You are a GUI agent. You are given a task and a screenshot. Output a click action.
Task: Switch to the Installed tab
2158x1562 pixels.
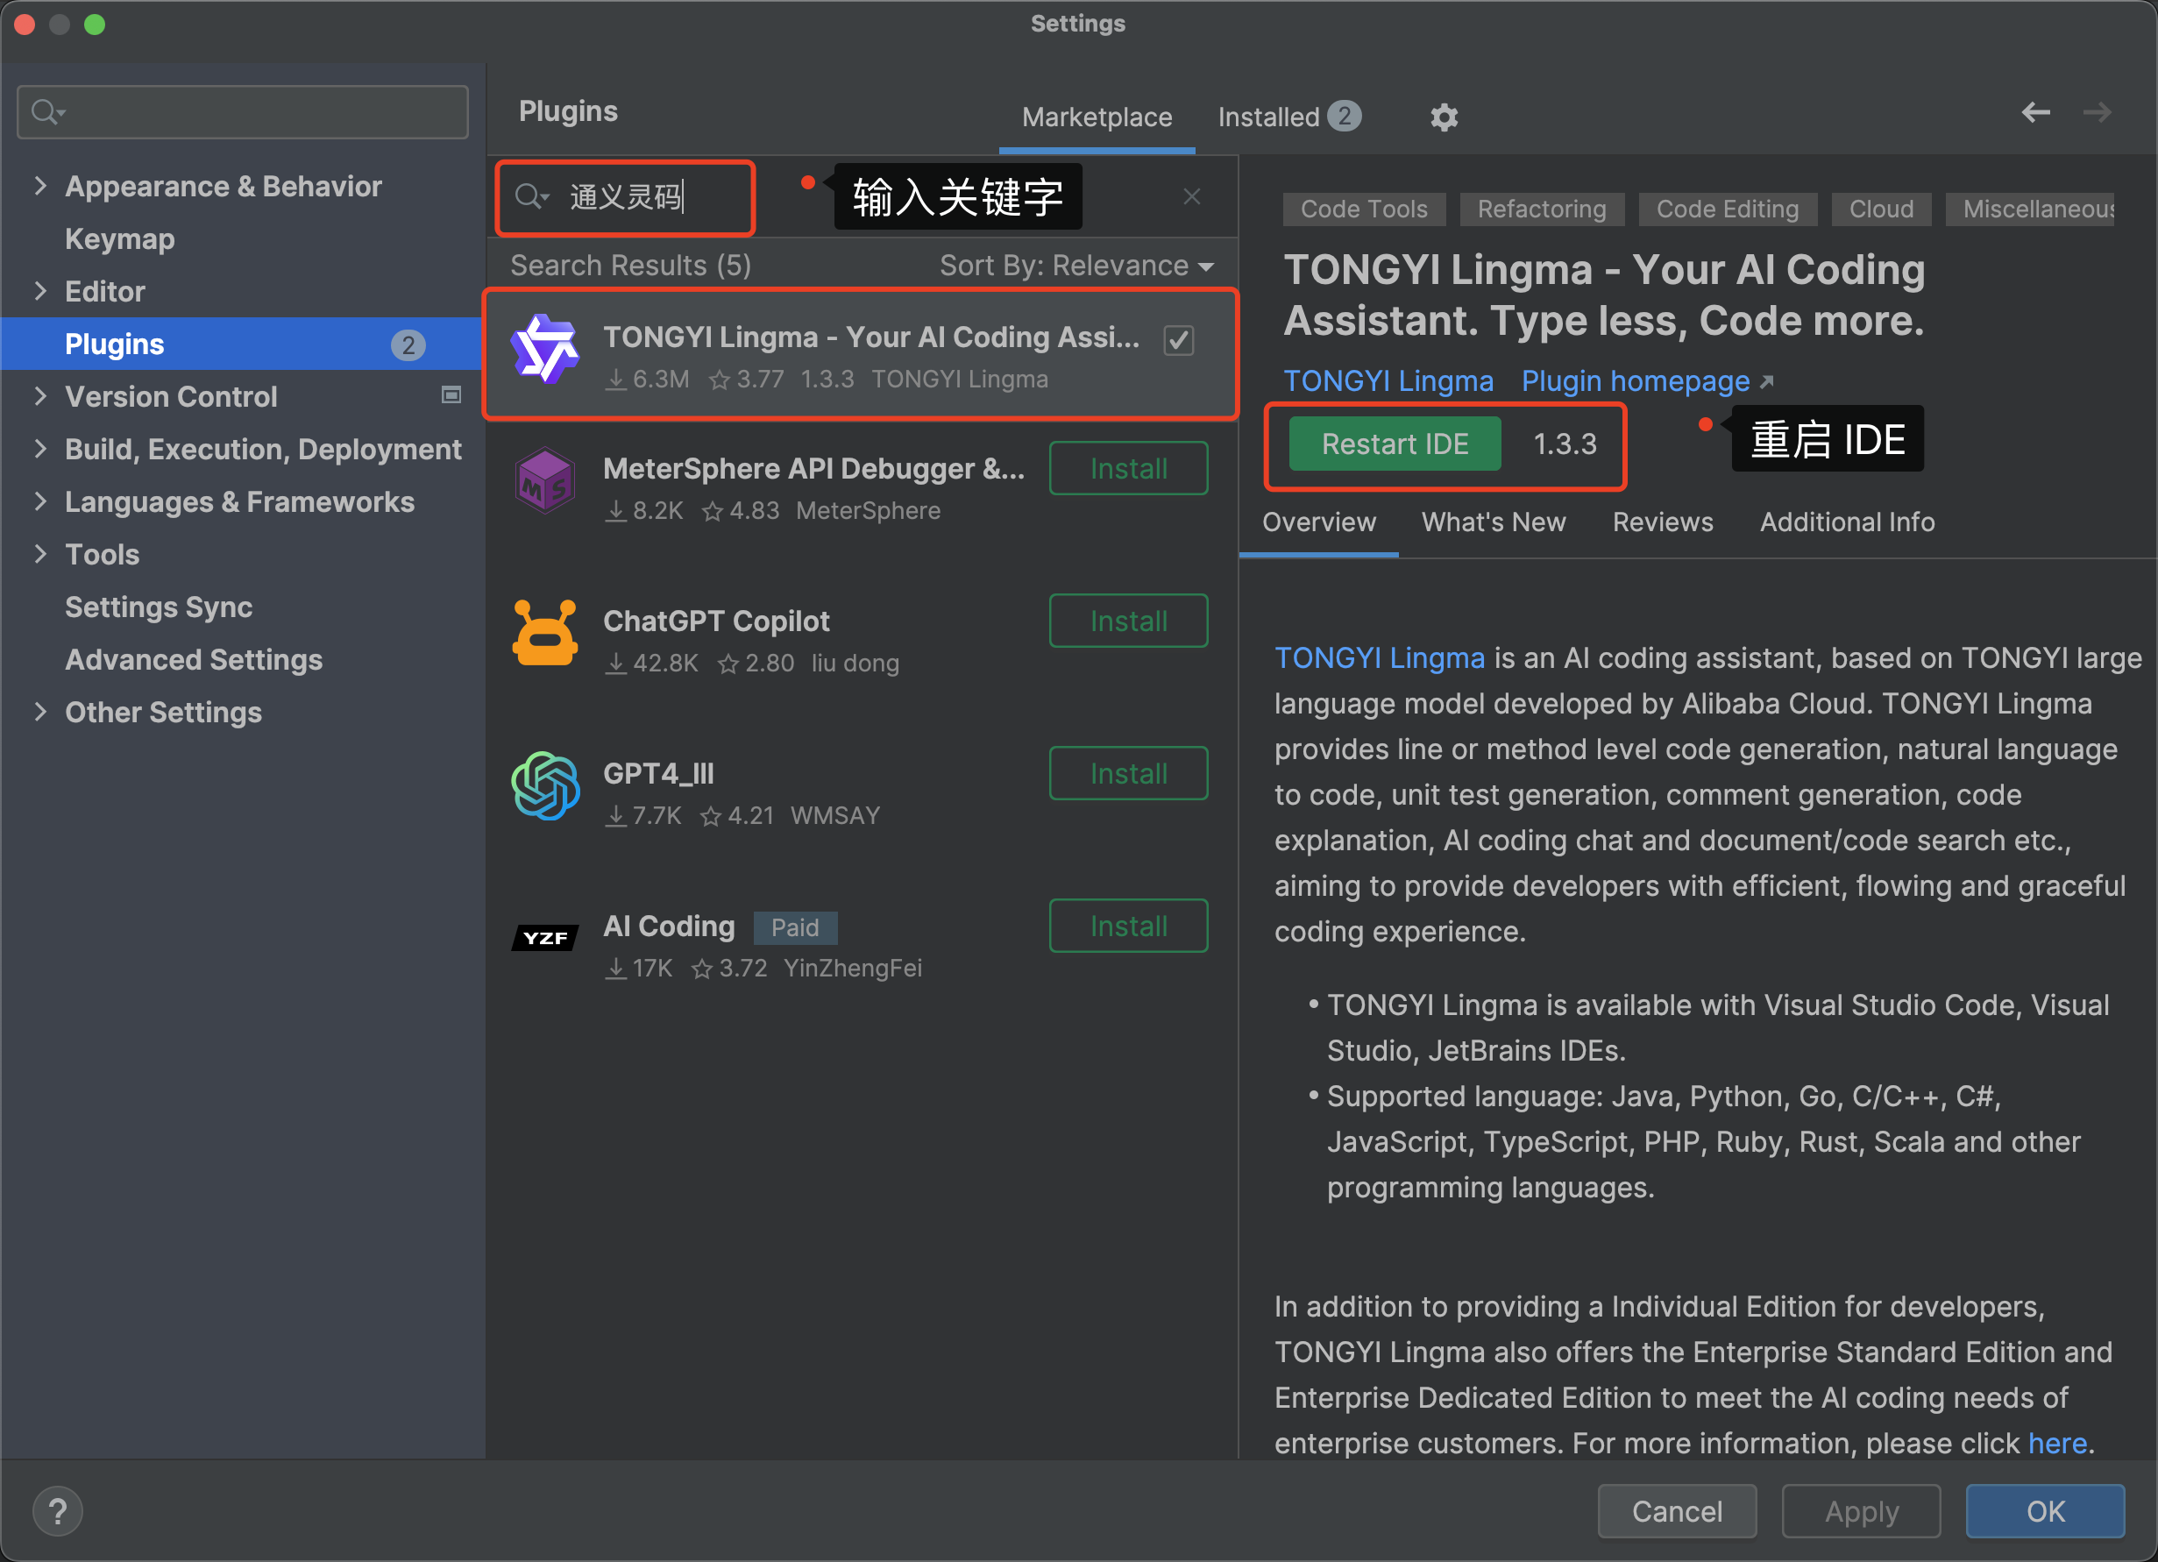coord(1289,117)
